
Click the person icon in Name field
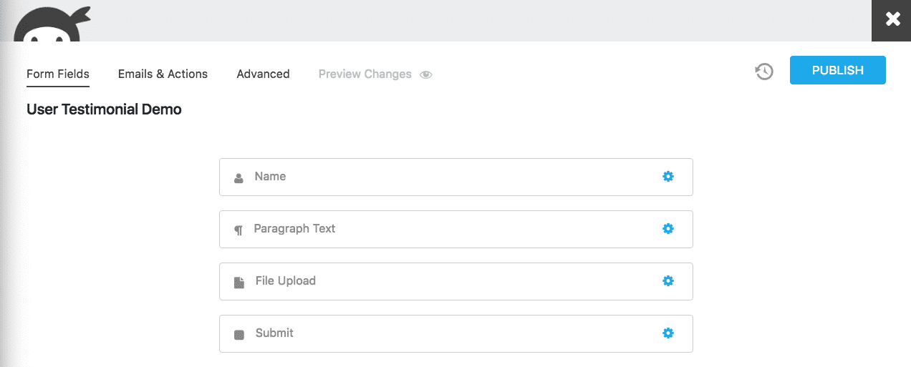coord(238,177)
